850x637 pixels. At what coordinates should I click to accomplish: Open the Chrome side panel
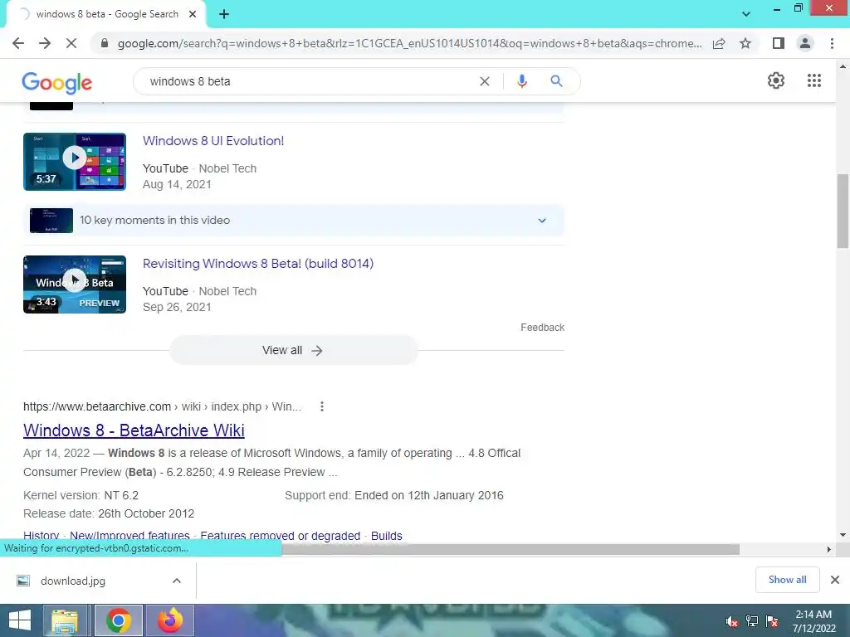click(779, 43)
